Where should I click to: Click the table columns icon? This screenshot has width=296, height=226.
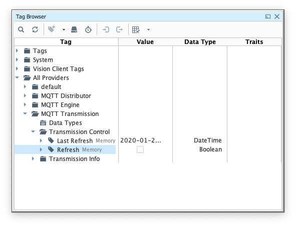click(x=136, y=29)
